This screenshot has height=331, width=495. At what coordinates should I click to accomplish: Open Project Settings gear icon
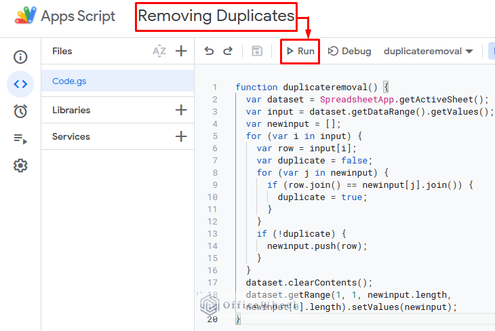[x=20, y=165]
